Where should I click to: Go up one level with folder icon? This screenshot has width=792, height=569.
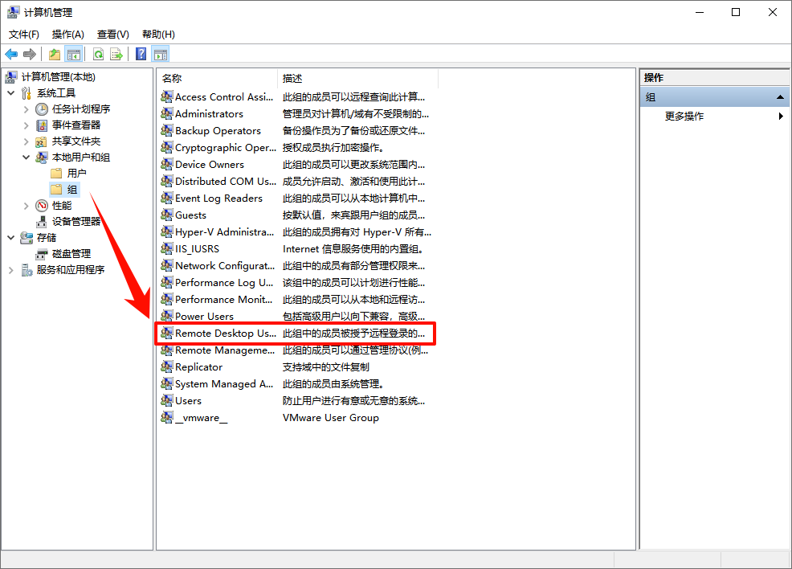pos(53,53)
